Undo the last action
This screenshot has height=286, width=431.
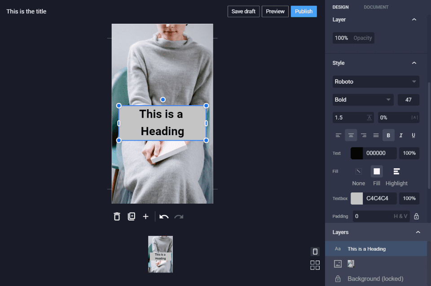(x=164, y=217)
